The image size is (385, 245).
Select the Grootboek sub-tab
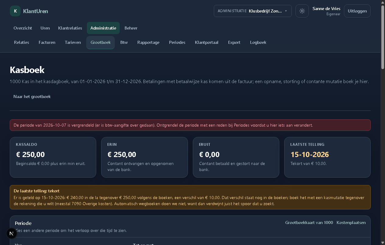[x=101, y=43]
